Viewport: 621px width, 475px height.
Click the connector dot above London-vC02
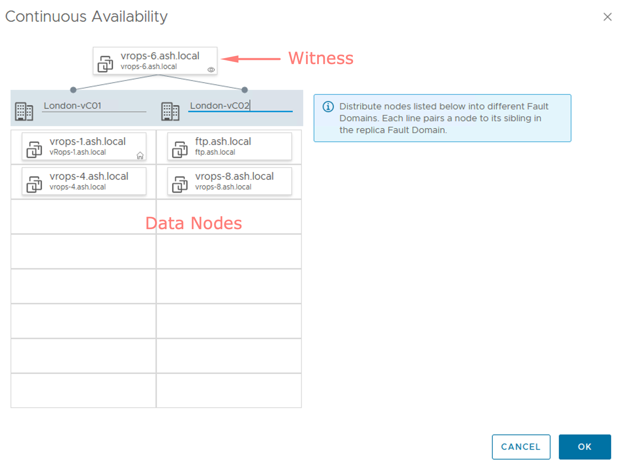click(244, 89)
